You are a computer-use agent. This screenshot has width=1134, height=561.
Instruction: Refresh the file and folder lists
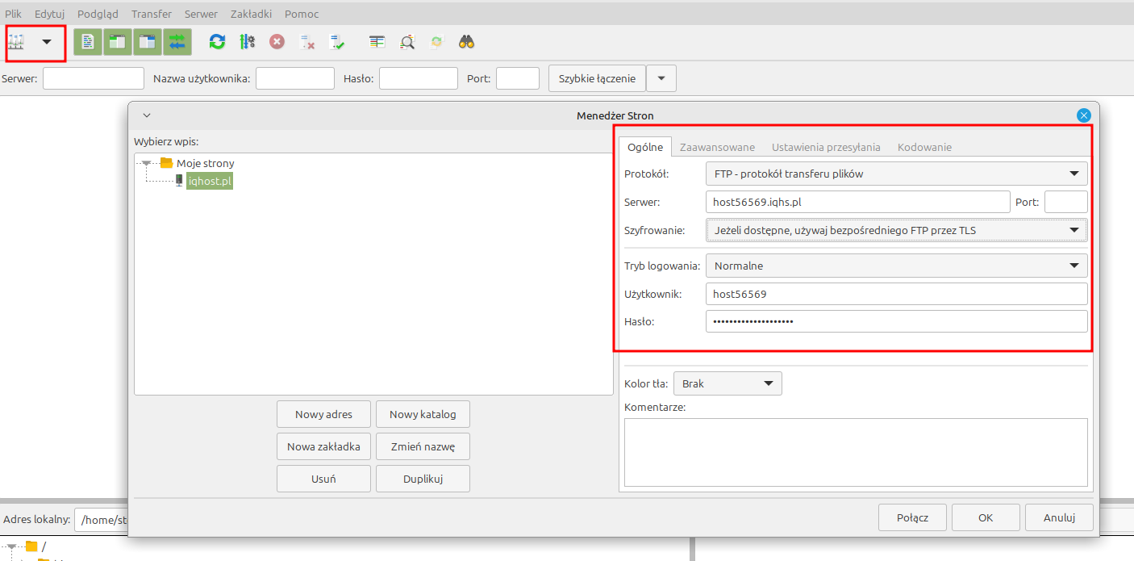point(216,41)
